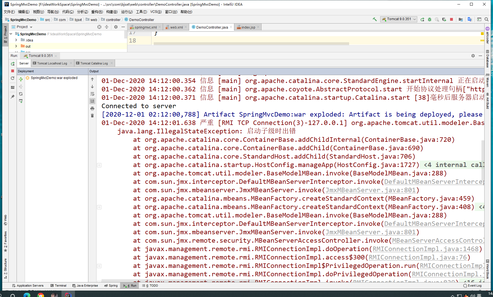Open Run Anything from the toolbar
Image resolution: width=493 pixels, height=297 pixels.
tap(479, 19)
